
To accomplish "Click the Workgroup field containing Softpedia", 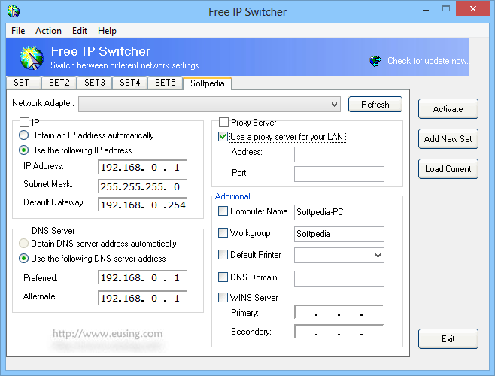I will [339, 234].
